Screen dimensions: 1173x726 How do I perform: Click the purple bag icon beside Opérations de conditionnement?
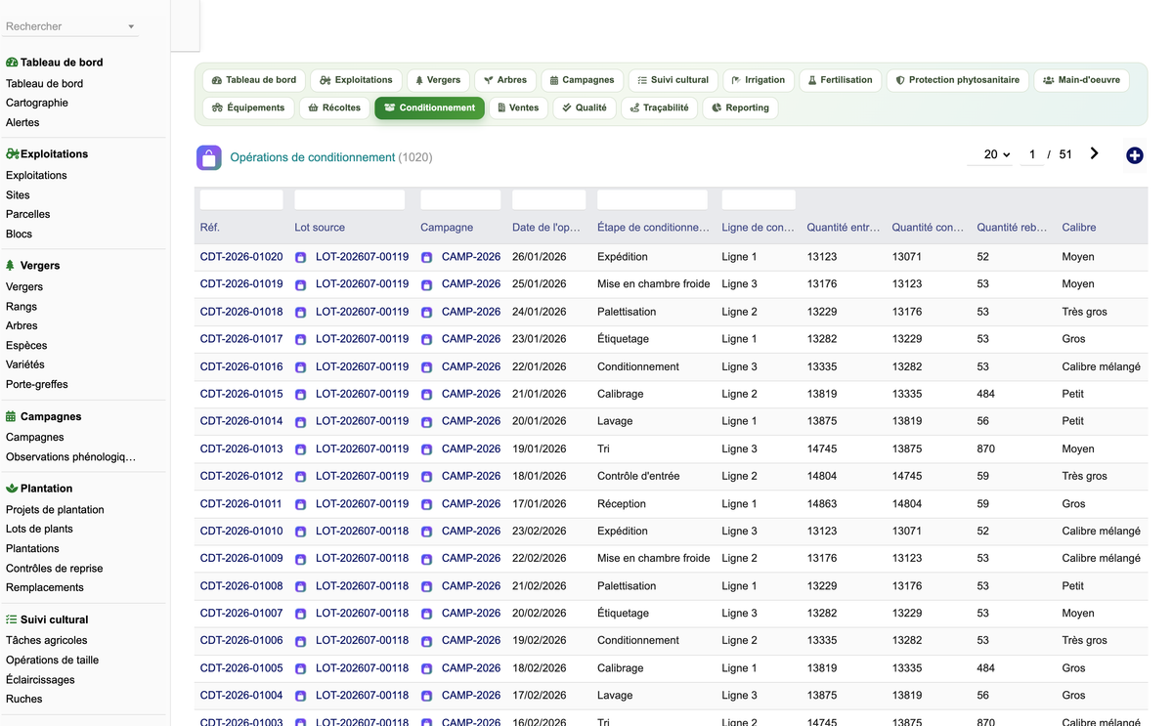[208, 157]
